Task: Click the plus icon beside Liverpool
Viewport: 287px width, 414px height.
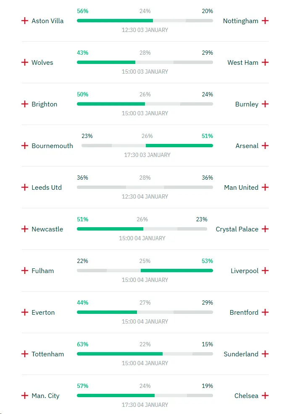Action: point(265,271)
